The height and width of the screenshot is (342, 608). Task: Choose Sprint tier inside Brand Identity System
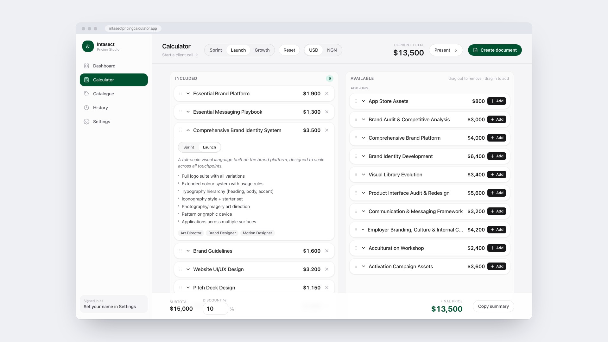pyautogui.click(x=188, y=147)
